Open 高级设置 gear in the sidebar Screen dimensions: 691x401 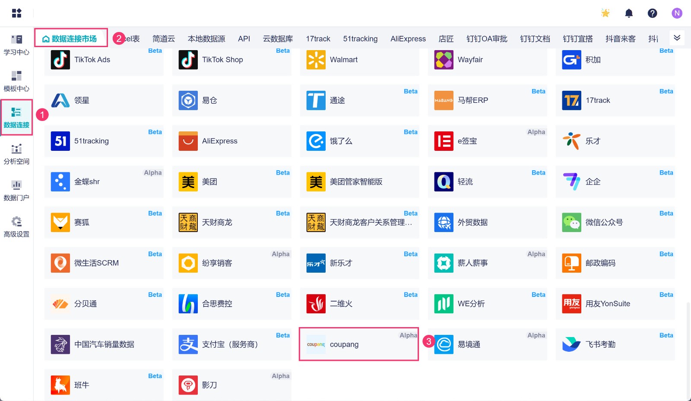pos(16,227)
